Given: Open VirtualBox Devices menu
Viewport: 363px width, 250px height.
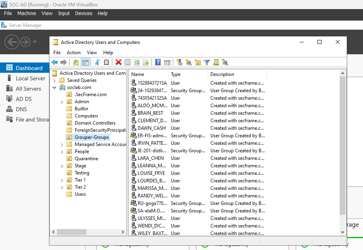Looking at the screenshot, I should 83,13.
